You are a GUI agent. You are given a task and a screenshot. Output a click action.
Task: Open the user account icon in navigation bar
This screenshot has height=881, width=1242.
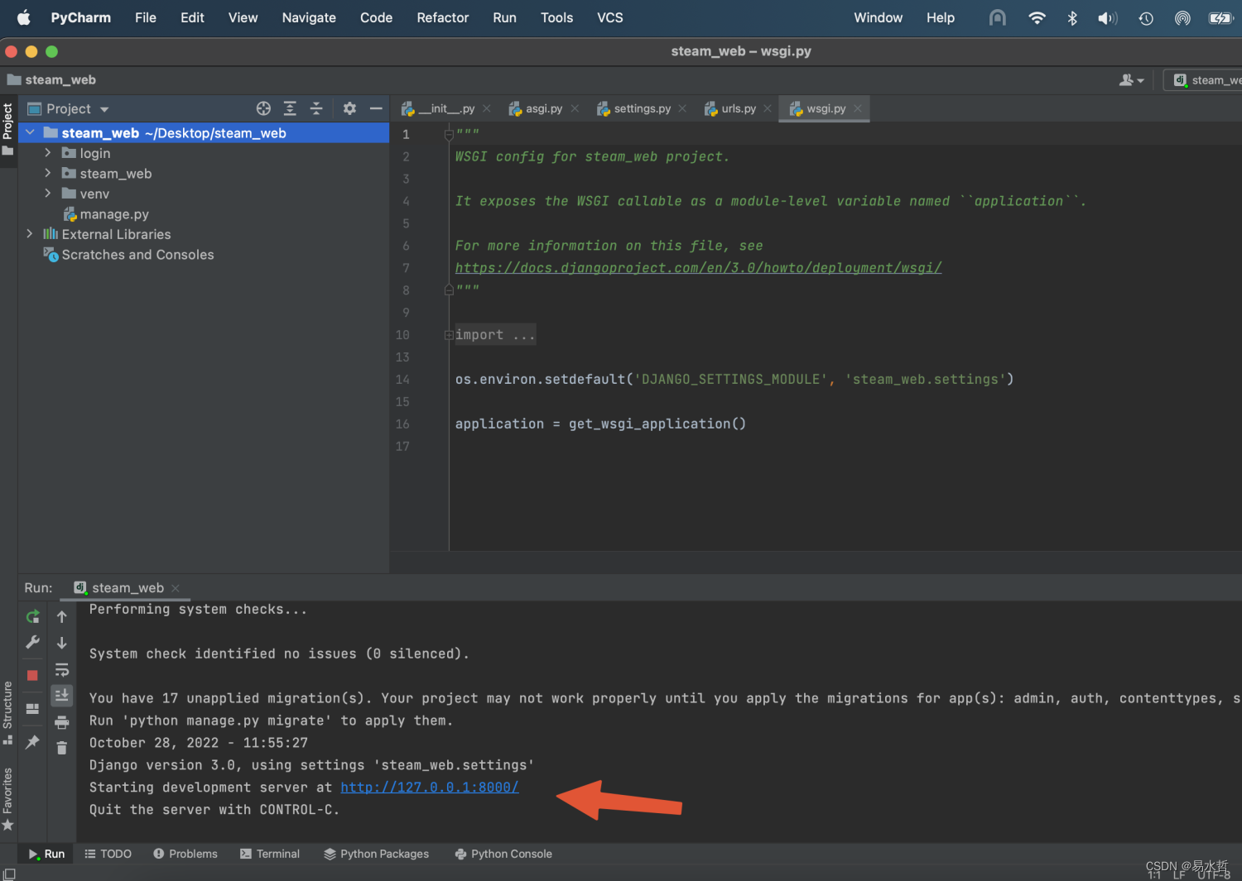[x=1131, y=80]
